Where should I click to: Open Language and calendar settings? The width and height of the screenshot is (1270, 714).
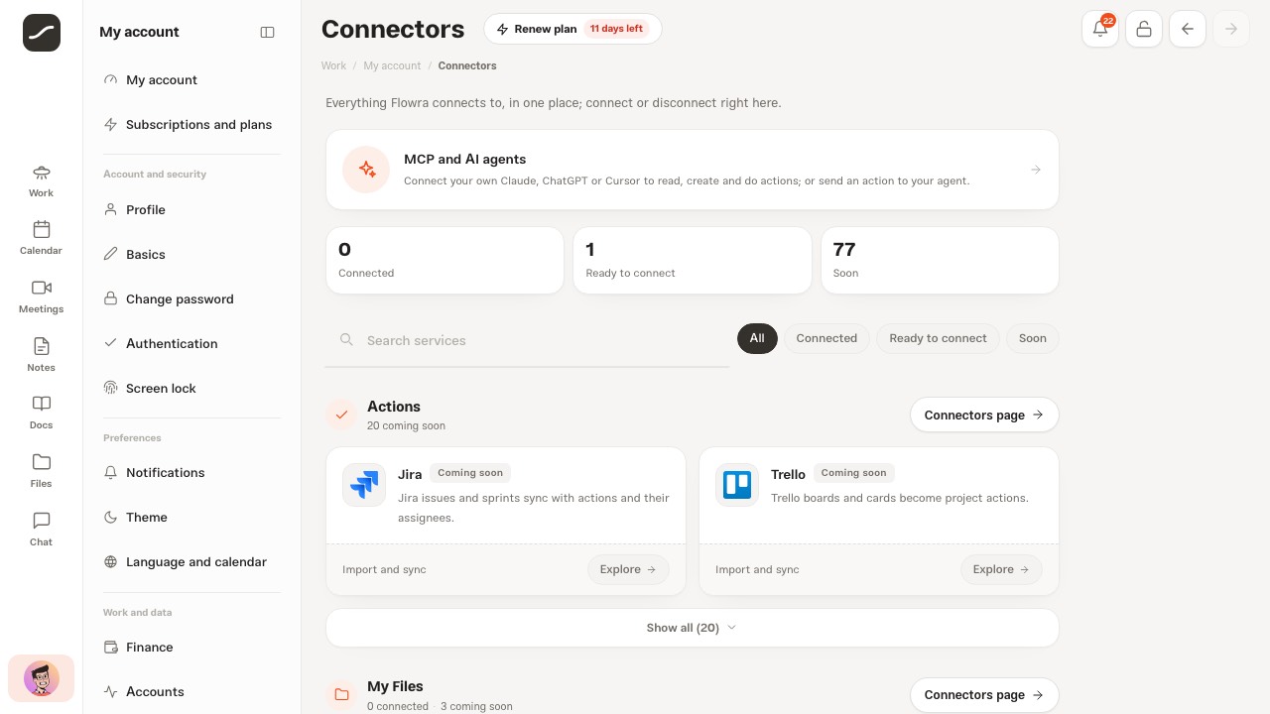[191, 562]
